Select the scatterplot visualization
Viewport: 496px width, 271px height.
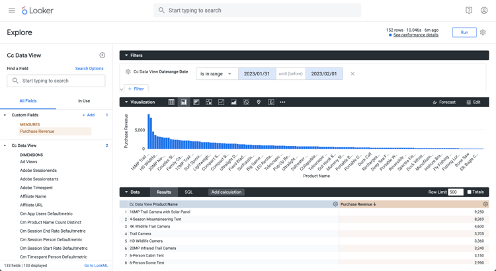click(209, 102)
